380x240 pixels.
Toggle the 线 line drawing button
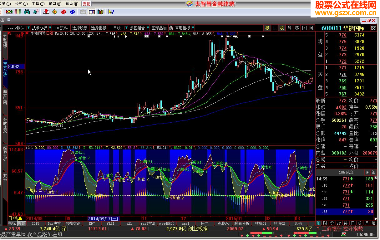point(290,28)
